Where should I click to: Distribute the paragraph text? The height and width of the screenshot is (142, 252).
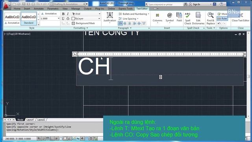click(144, 23)
